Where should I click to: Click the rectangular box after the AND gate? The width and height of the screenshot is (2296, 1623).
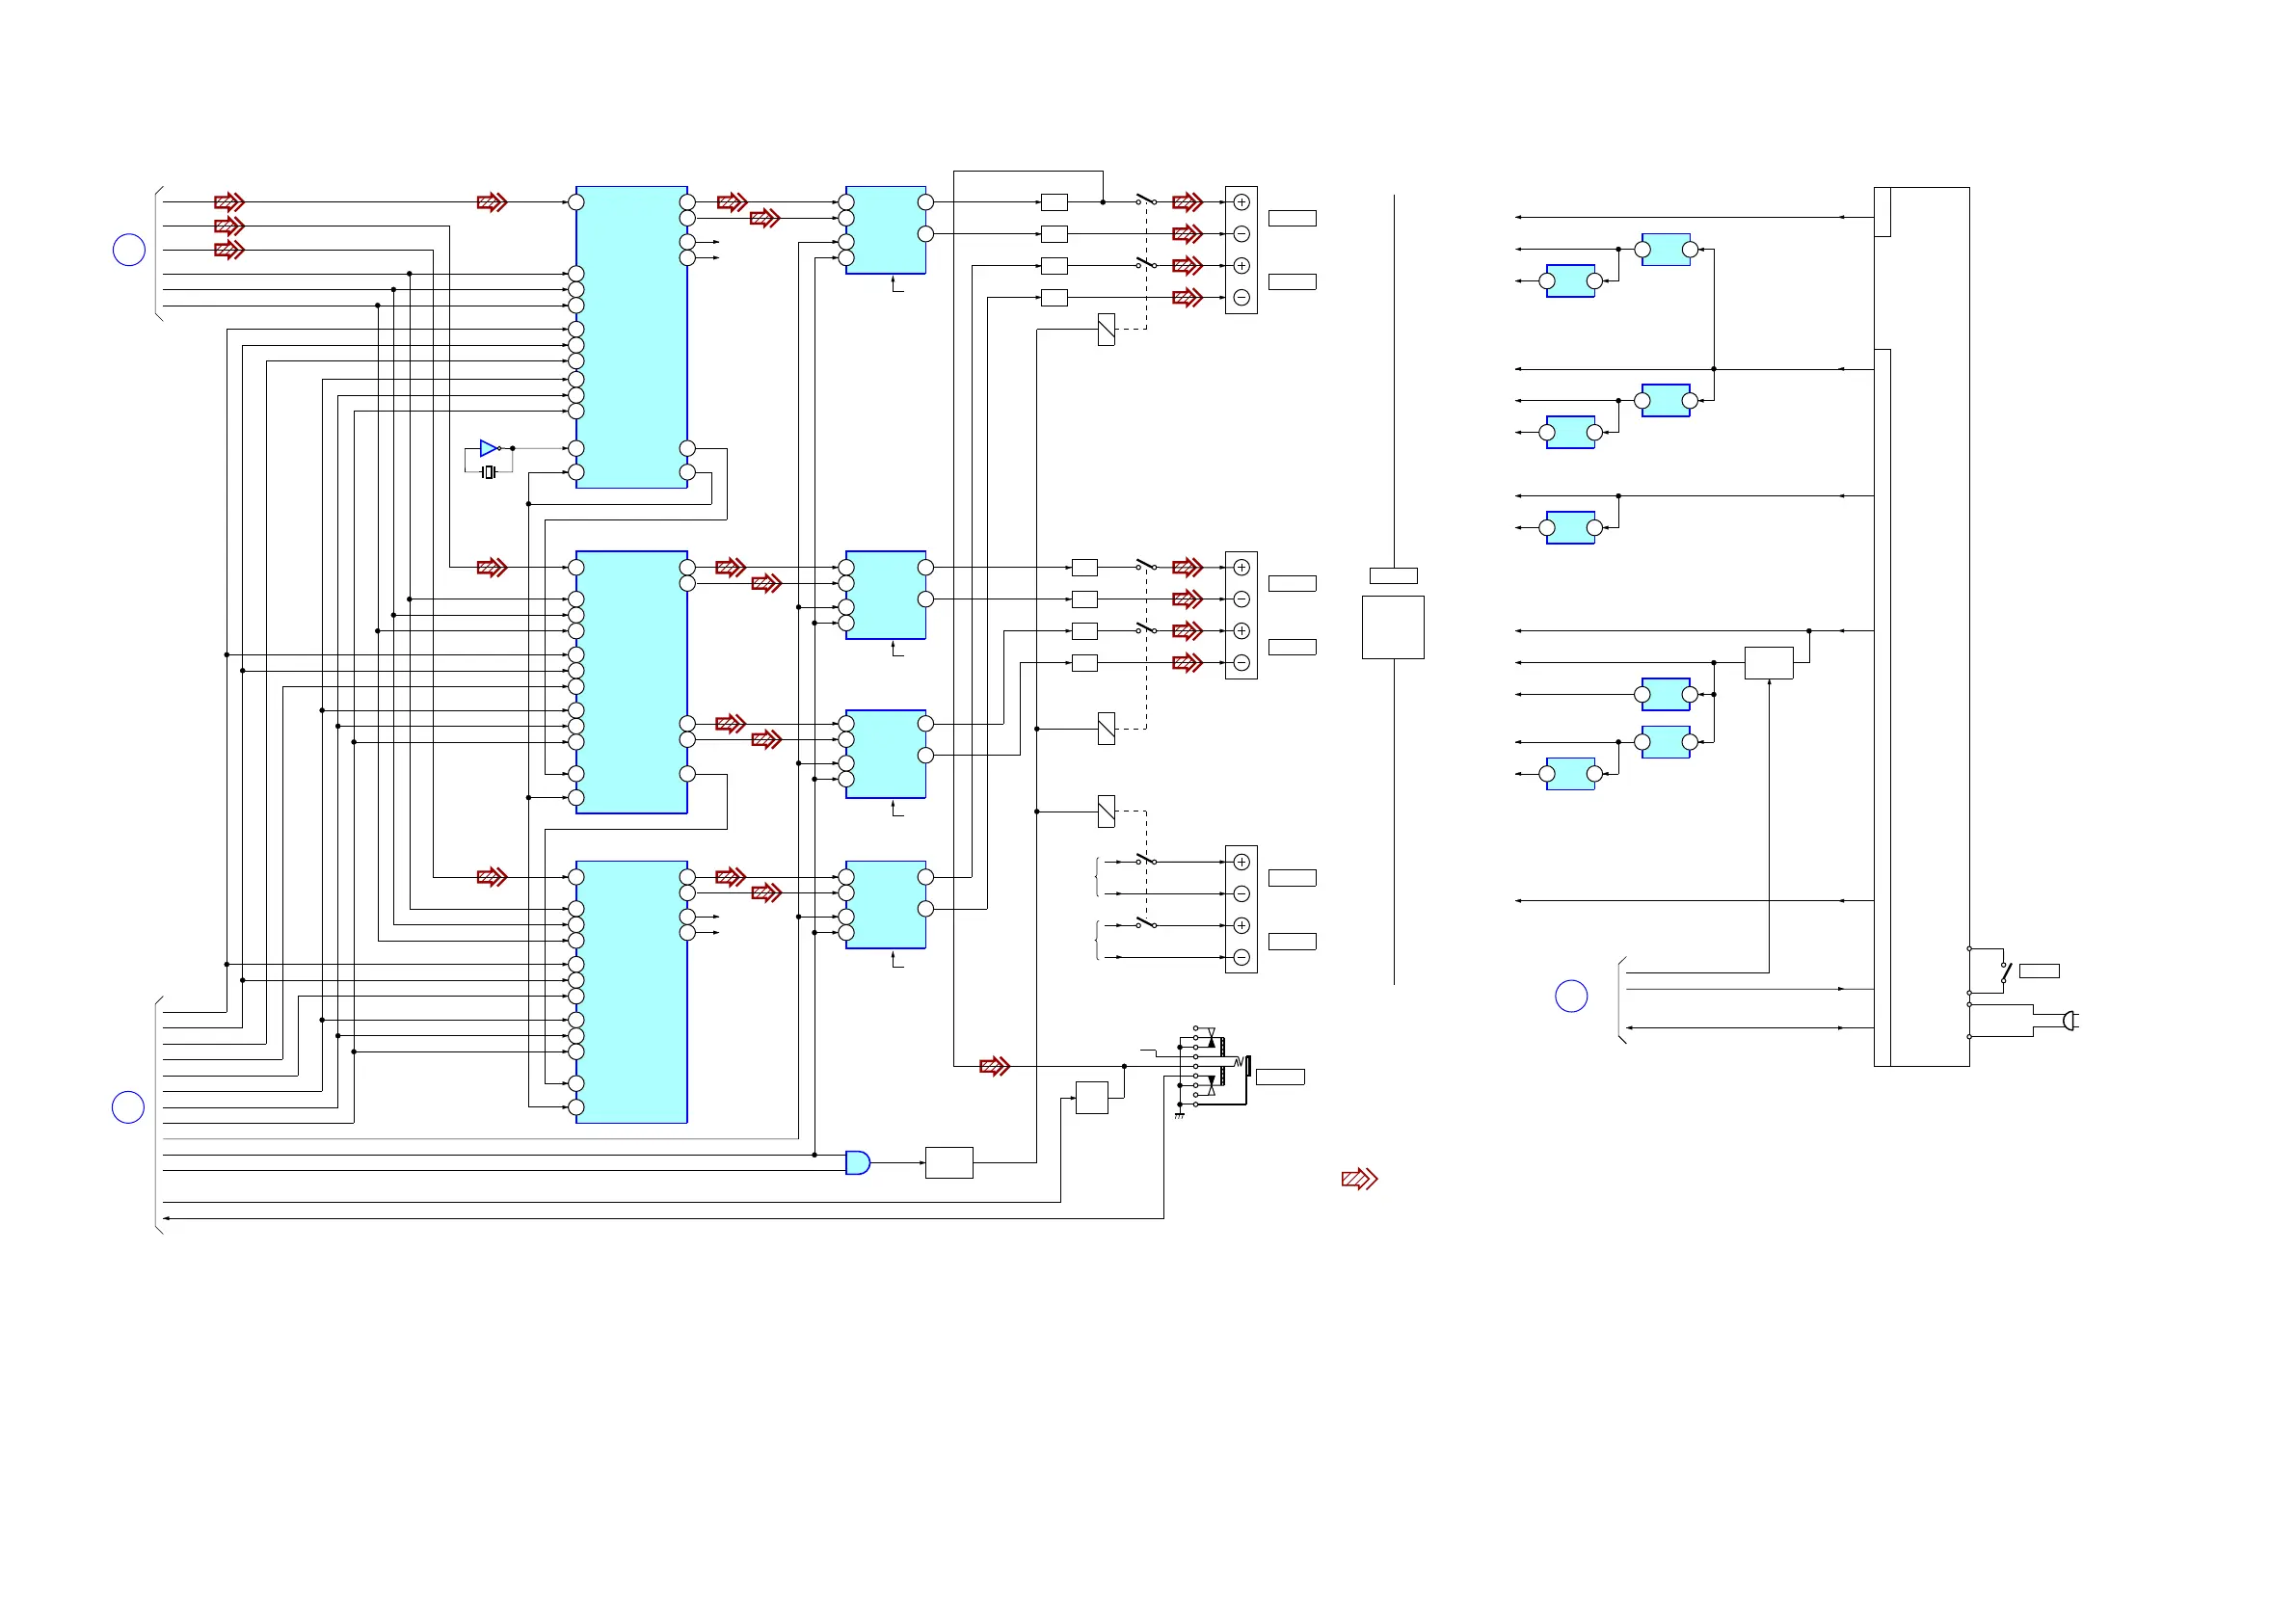coord(949,1162)
